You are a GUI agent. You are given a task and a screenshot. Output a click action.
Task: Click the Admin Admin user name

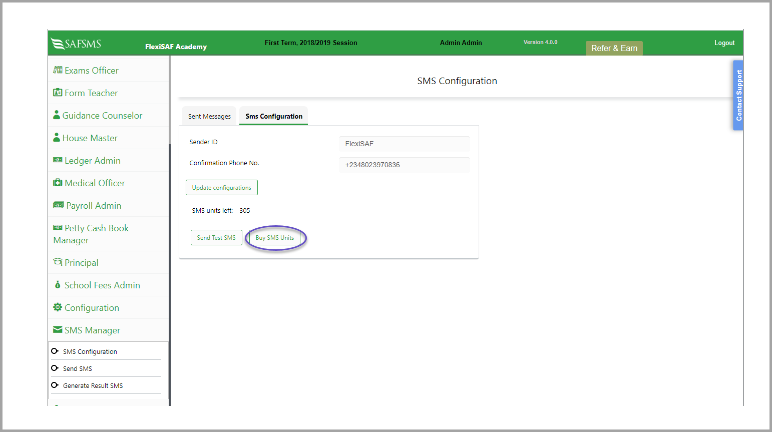(x=461, y=43)
